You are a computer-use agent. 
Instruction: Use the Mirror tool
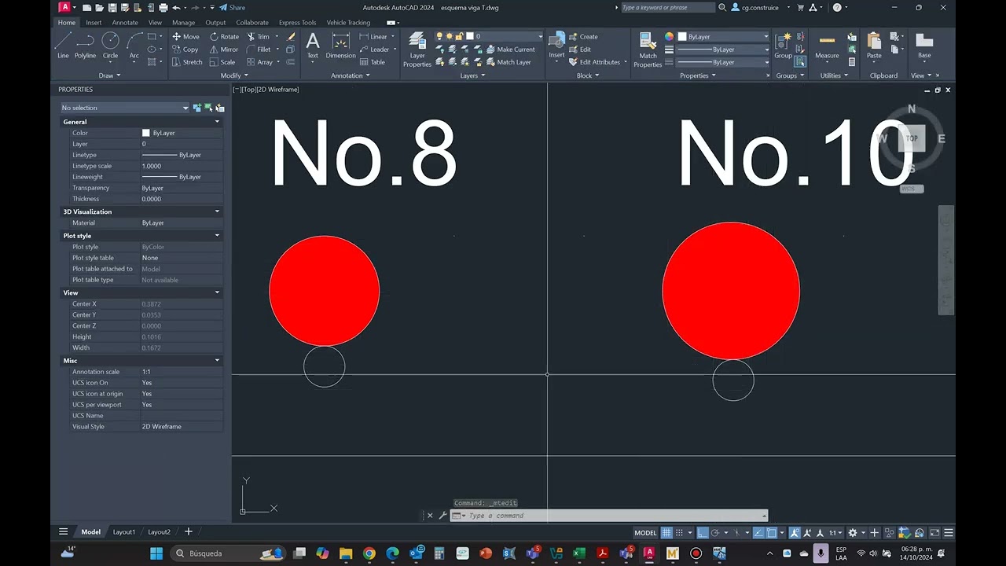[x=224, y=49]
